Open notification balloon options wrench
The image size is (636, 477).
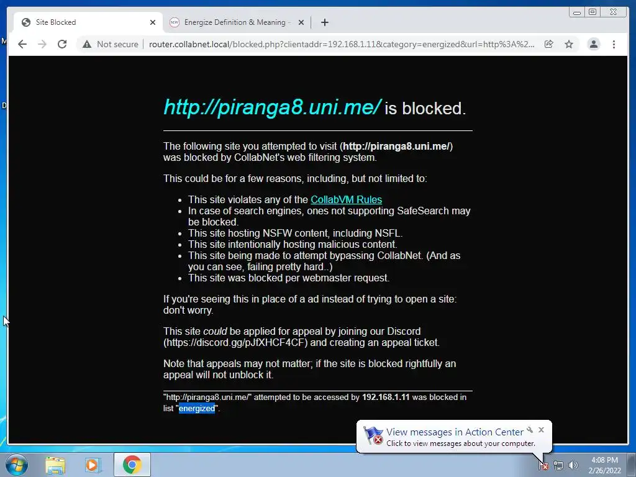coord(530,430)
